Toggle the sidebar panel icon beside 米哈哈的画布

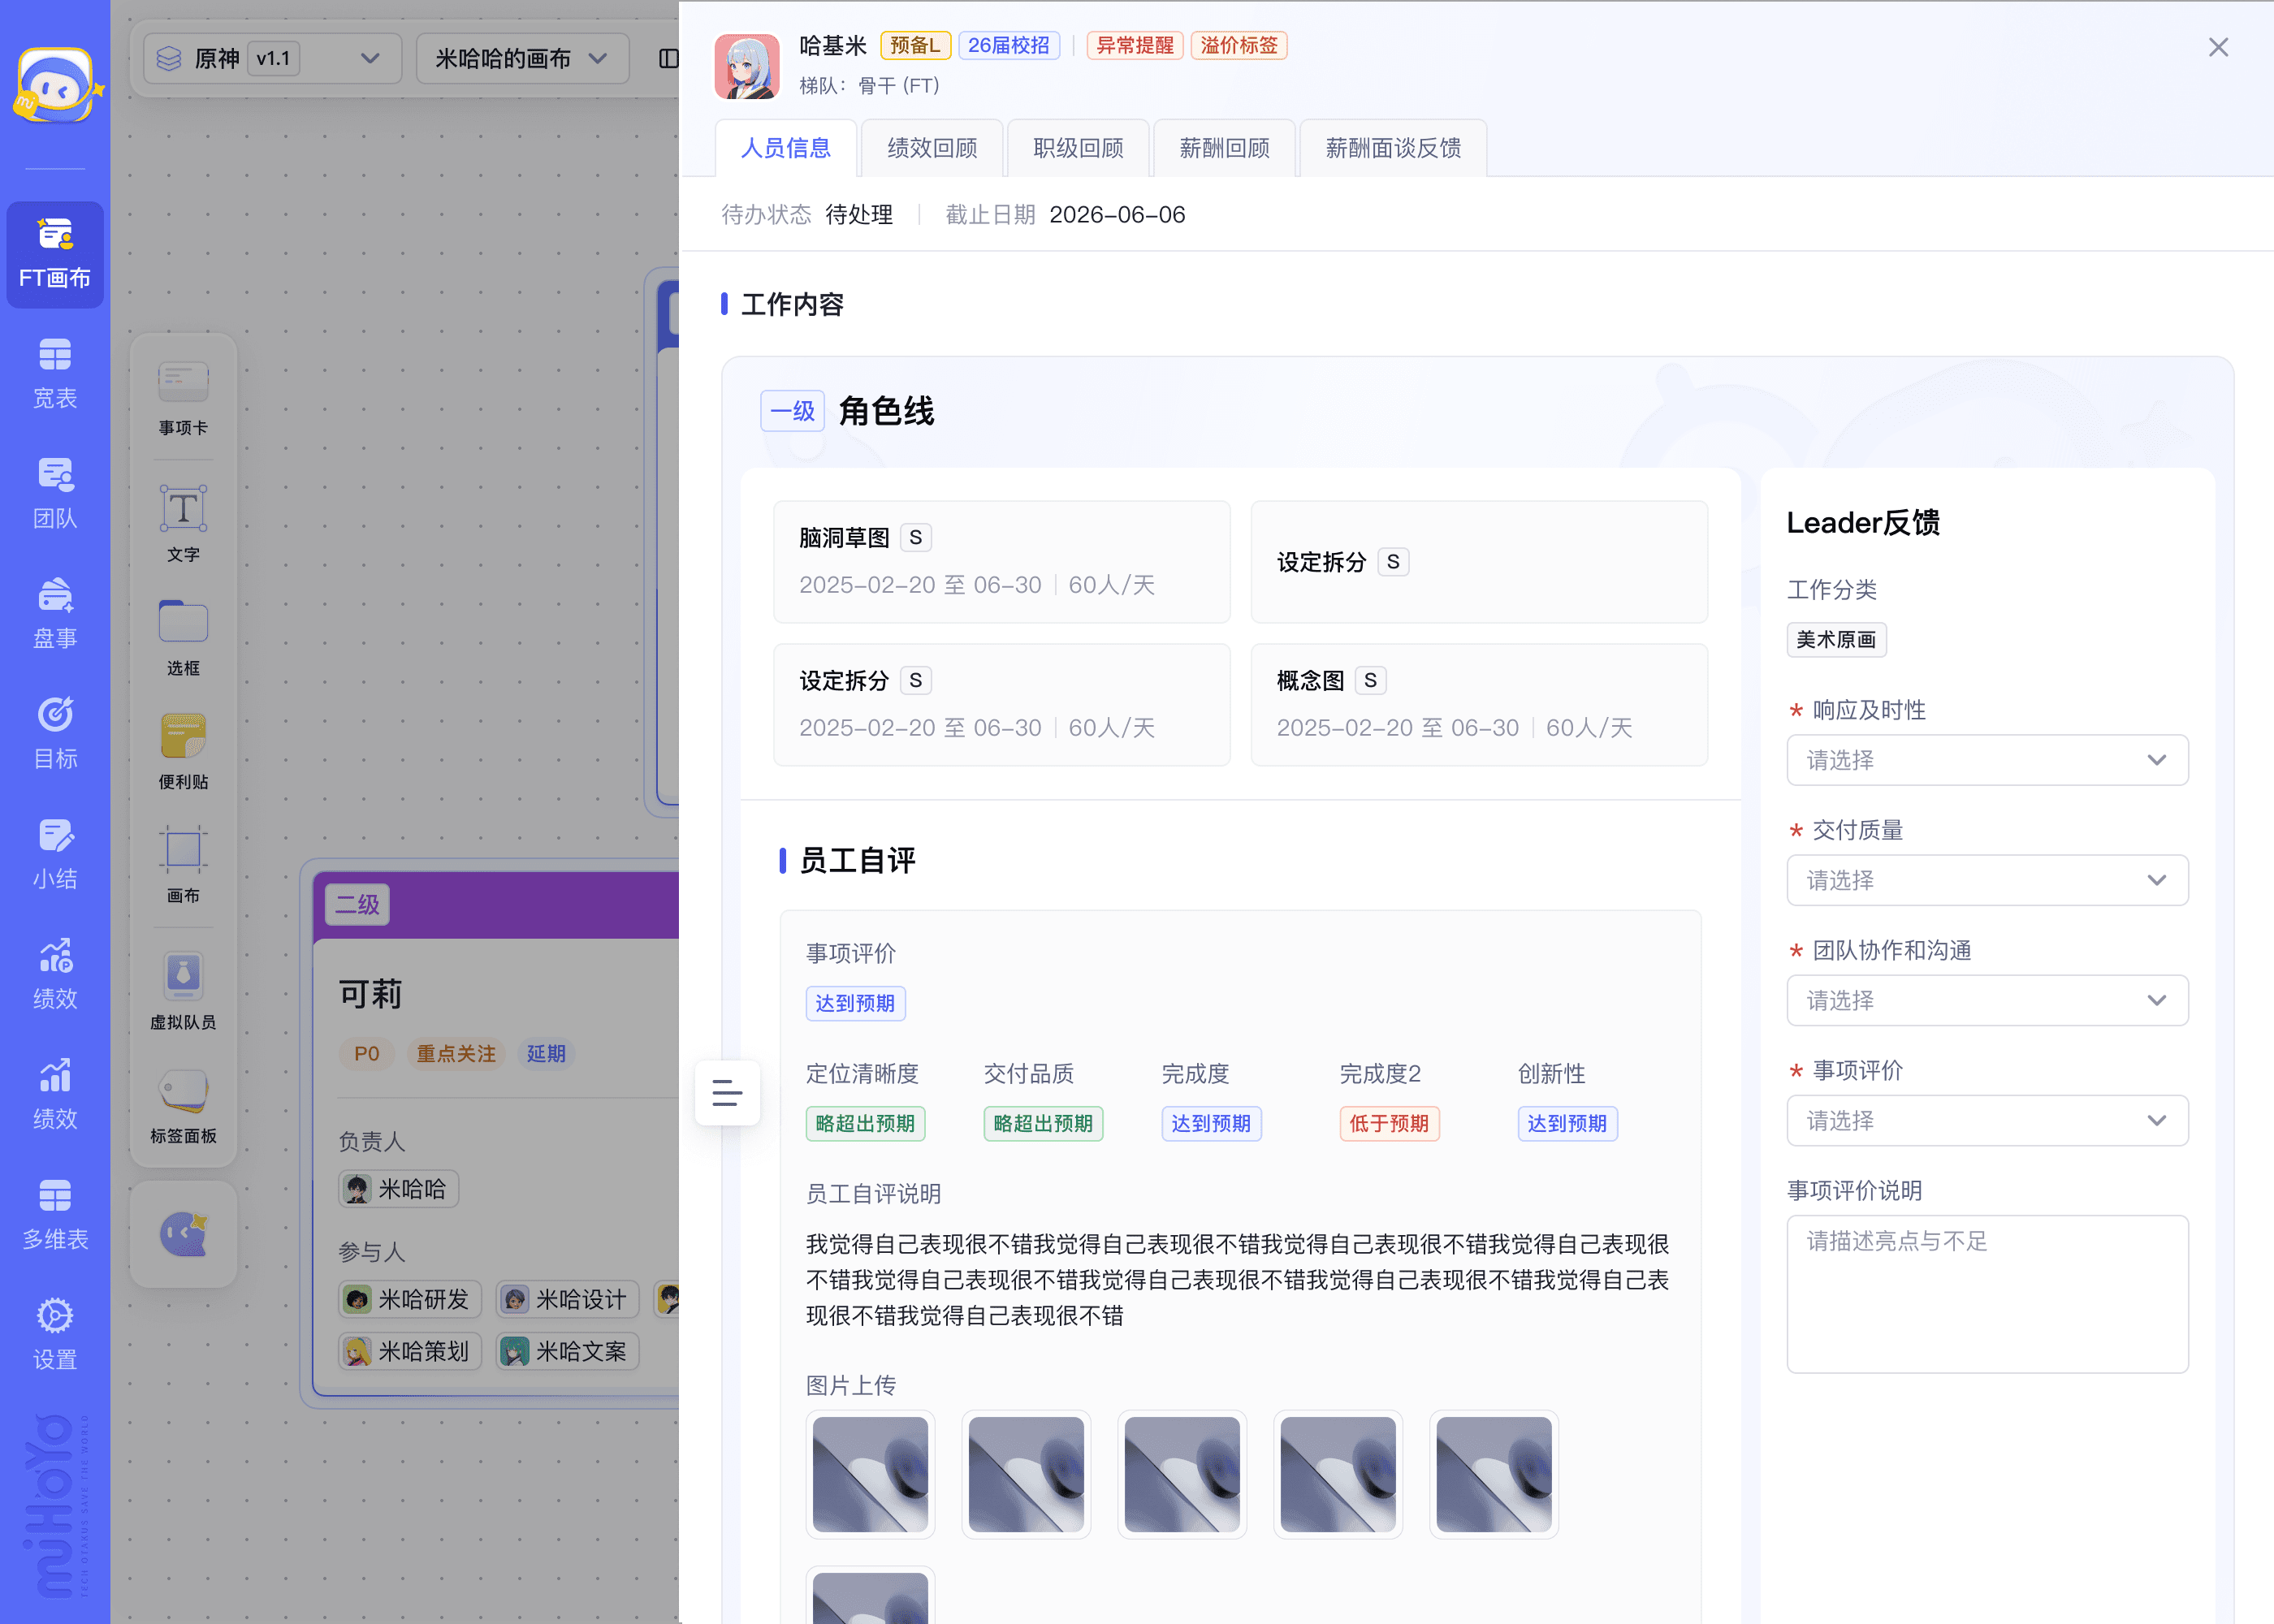point(668,59)
